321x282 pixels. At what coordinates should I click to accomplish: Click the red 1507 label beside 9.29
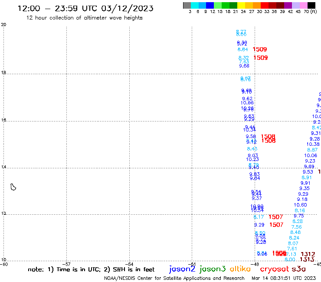pyautogui.click(x=276, y=225)
